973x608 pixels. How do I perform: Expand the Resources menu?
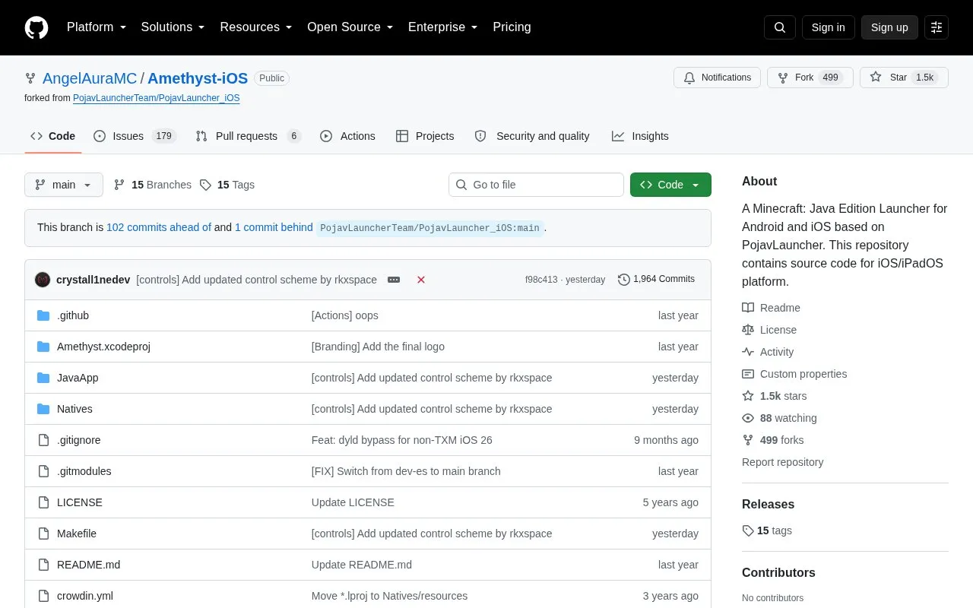(256, 27)
